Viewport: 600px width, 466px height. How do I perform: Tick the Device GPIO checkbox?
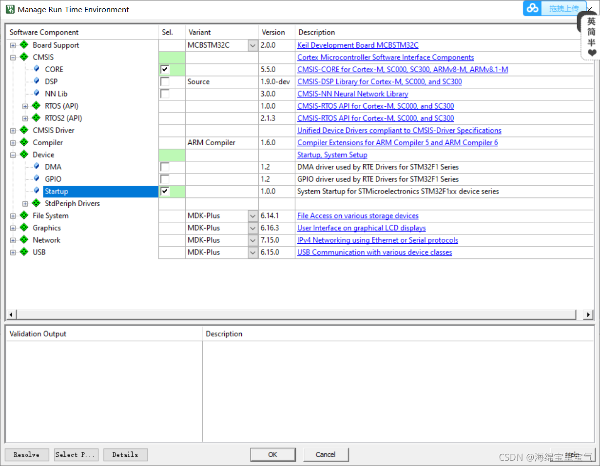click(x=165, y=179)
